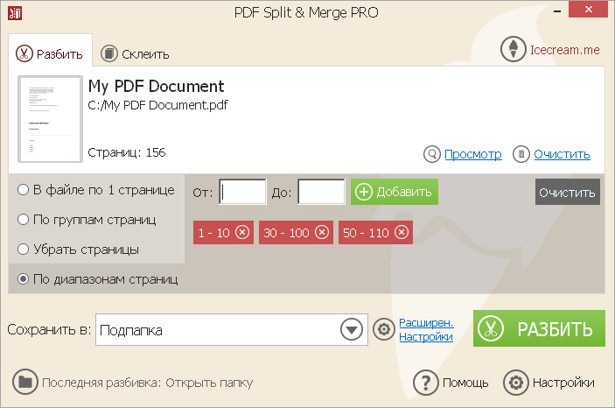Select the В файле по 1 странице option
Screen dimensions: 615x408
(x=96, y=190)
